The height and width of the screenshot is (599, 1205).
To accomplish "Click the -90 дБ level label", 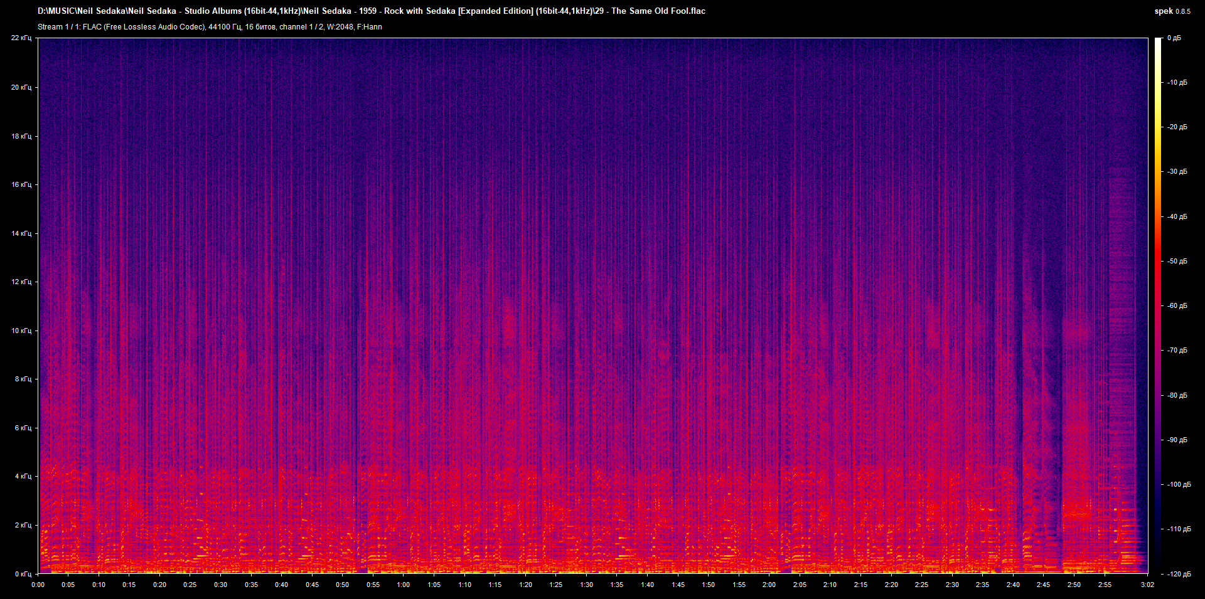I will pos(1177,440).
